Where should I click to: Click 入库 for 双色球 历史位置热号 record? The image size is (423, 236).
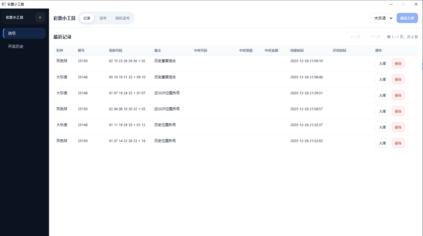382,143
